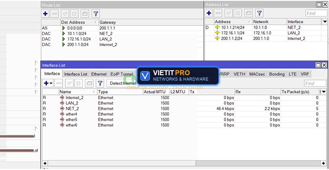Screen dimensions: 329x170
Task: Open filter funnel in Interface List toolbar
Action: click(100, 83)
